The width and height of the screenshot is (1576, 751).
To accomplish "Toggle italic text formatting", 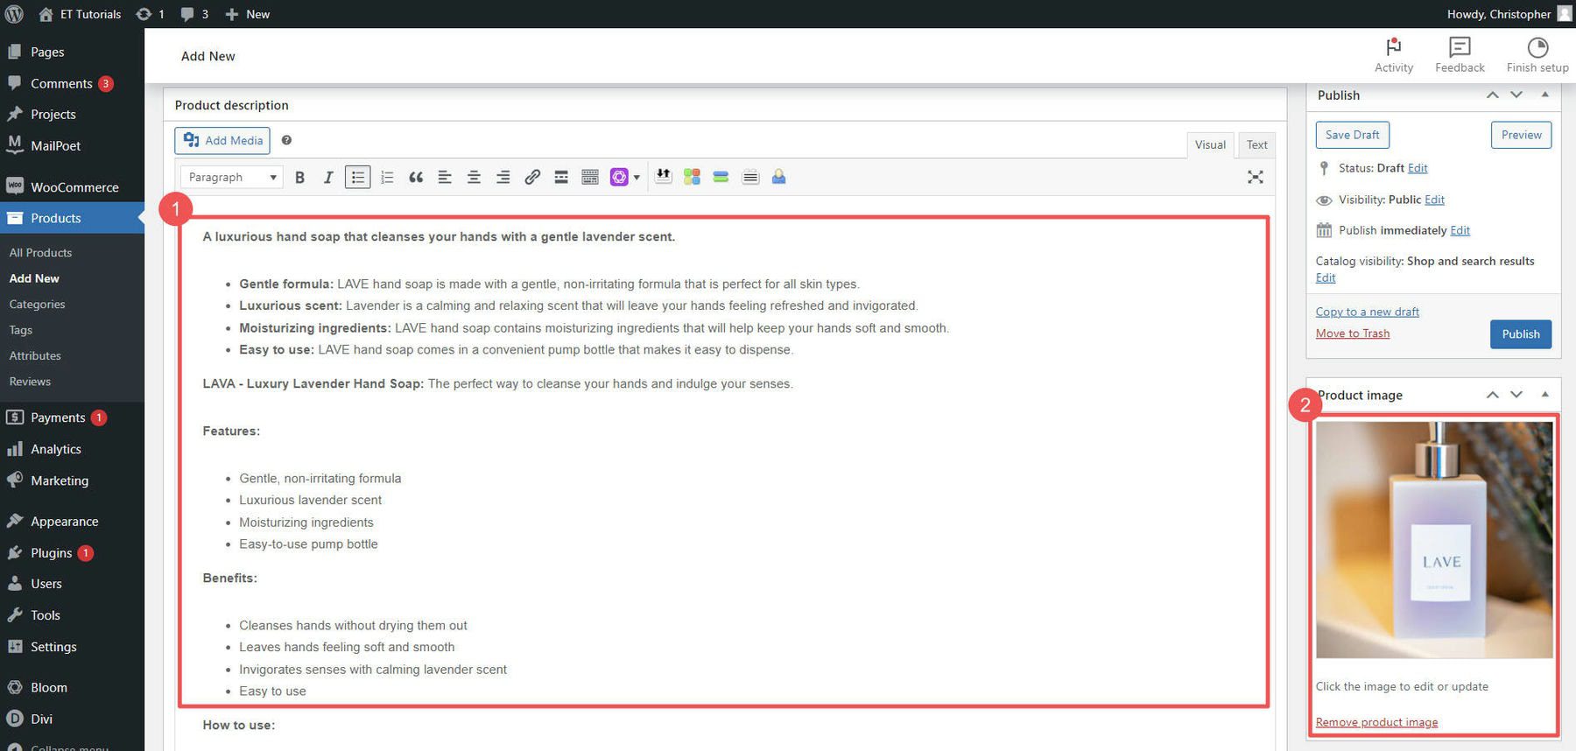I will click(328, 178).
